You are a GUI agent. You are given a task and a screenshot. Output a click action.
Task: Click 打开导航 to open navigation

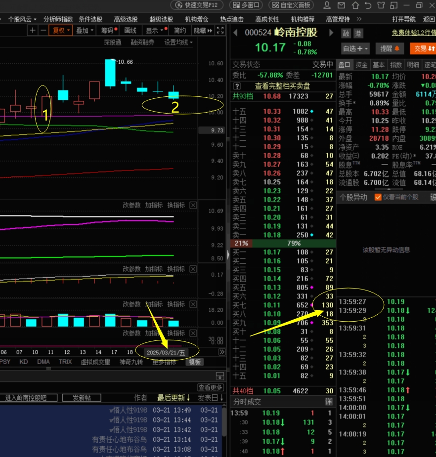click(x=404, y=19)
